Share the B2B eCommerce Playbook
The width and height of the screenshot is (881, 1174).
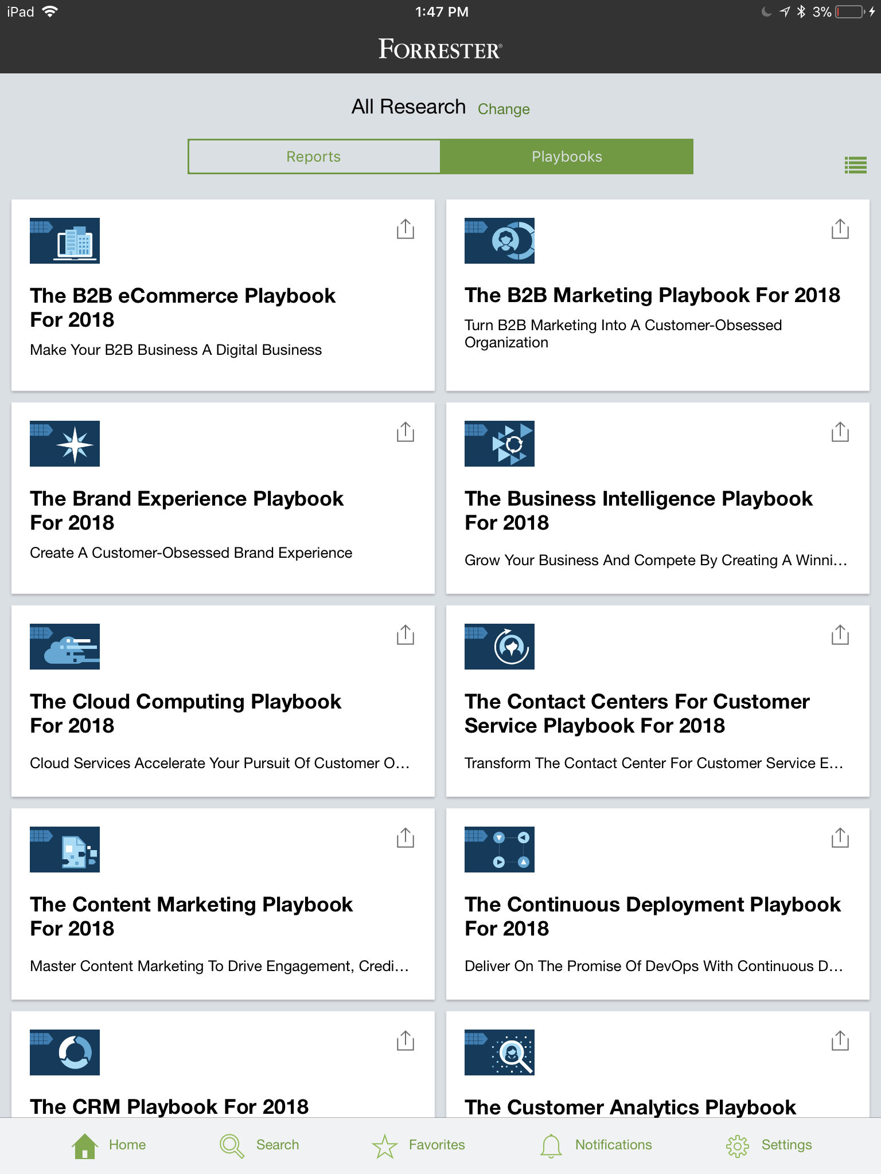point(406,229)
